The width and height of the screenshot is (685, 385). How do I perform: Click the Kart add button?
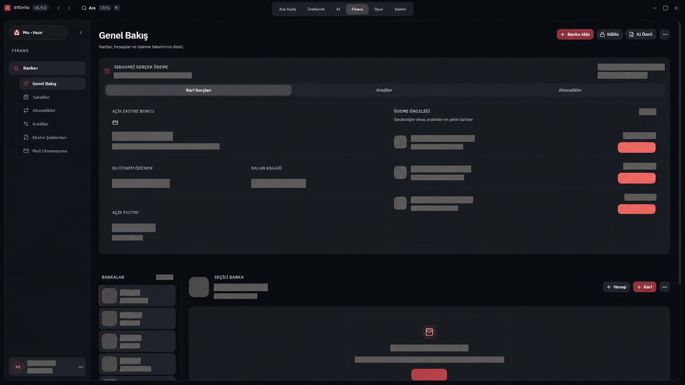[644, 287]
